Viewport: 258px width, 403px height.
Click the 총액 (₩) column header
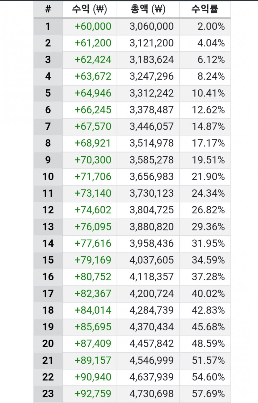[x=148, y=9]
